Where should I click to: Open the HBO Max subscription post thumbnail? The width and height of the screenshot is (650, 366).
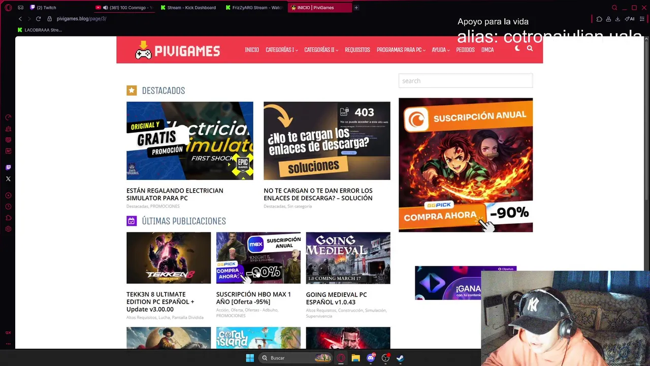coord(258,258)
